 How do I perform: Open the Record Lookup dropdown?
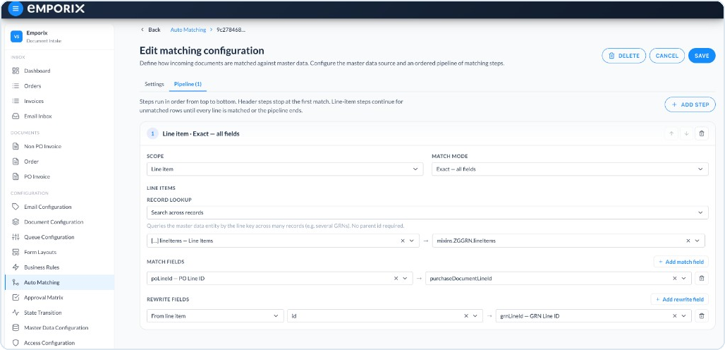pyautogui.click(x=427, y=212)
